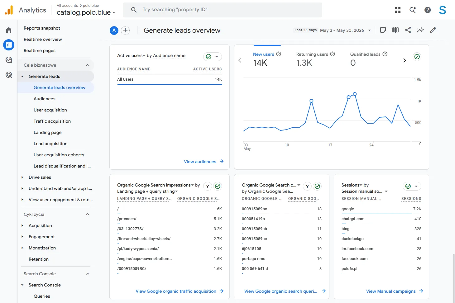Click the Edit comparisons columns icon
The image size is (455, 303).
(395, 30)
